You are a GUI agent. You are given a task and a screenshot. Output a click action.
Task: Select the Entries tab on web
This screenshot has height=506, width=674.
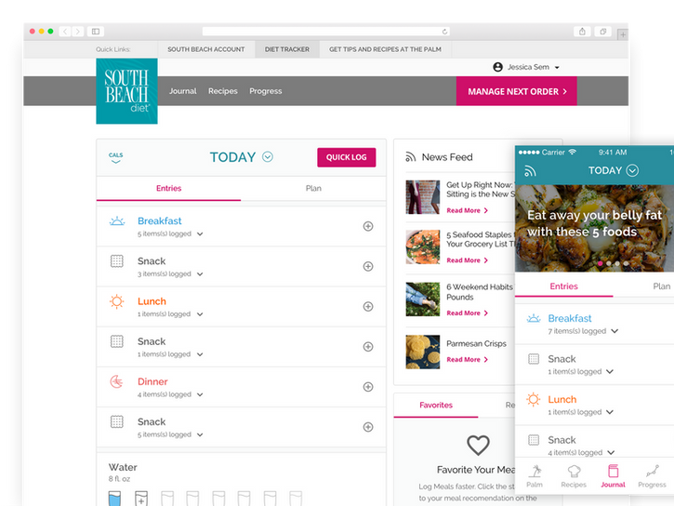(x=168, y=188)
